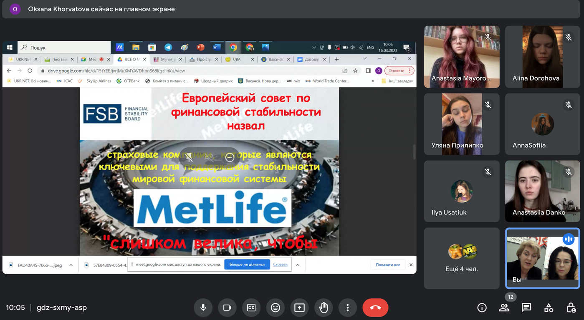584x320 pixels.
Task: Select the 'Ещё 4 чел.' participants tile
Action: click(x=462, y=258)
